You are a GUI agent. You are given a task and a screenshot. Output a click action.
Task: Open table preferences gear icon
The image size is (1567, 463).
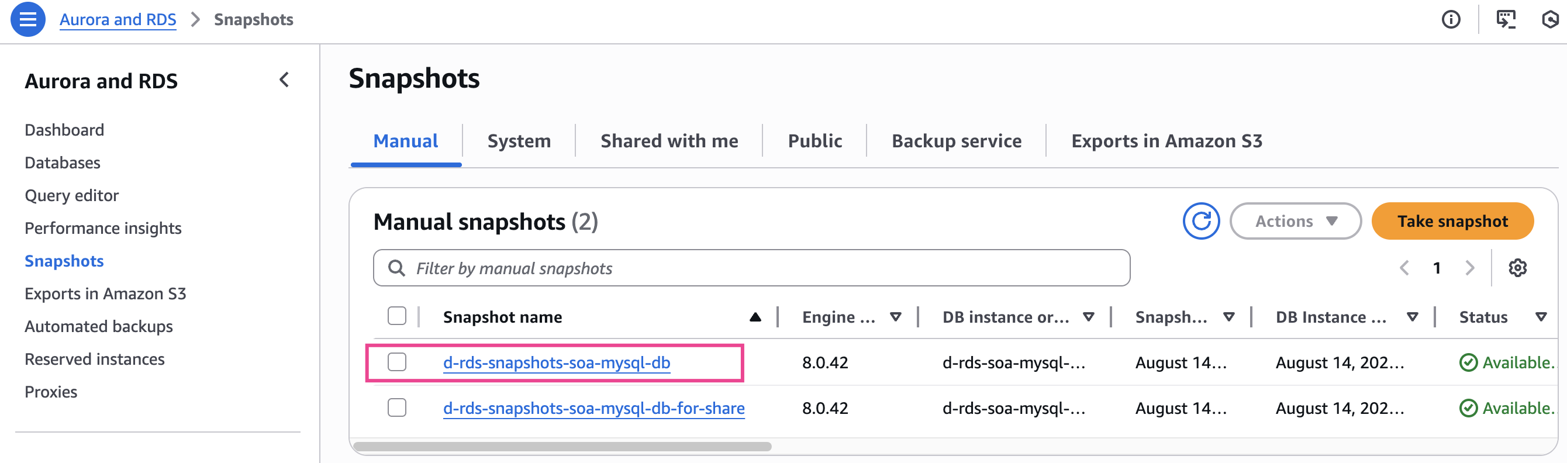[1518, 268]
